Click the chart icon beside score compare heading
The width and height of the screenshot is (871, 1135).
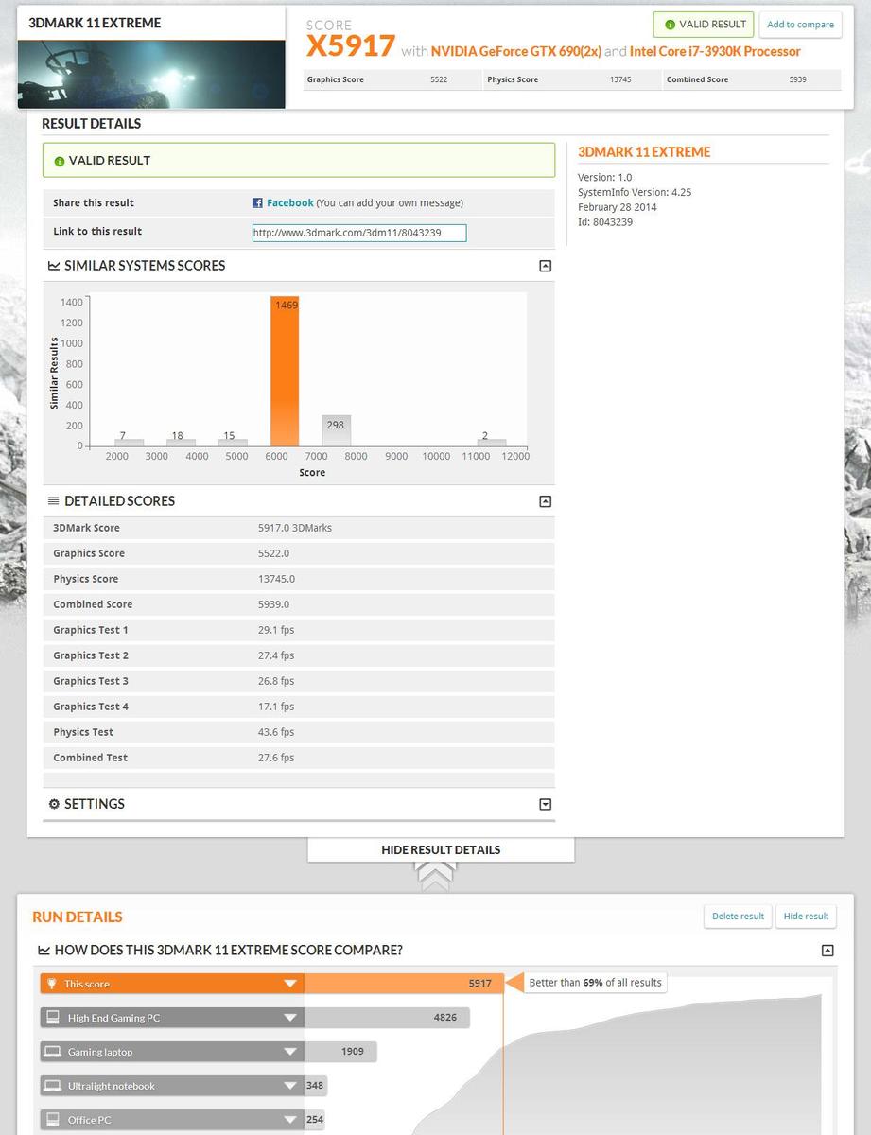(44, 951)
